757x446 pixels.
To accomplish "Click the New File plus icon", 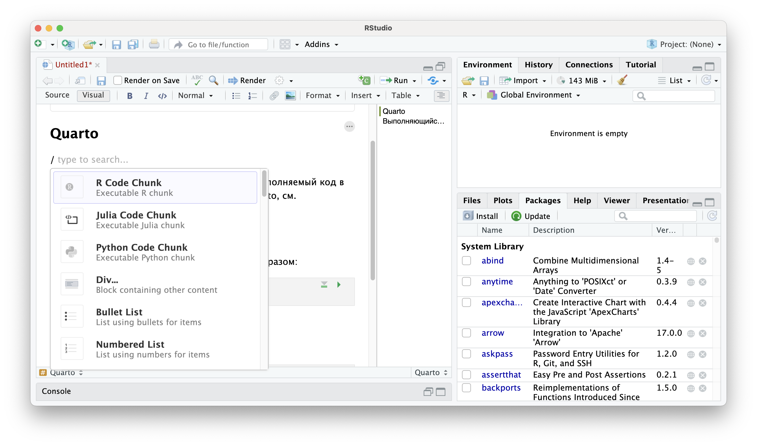I will click(x=39, y=44).
